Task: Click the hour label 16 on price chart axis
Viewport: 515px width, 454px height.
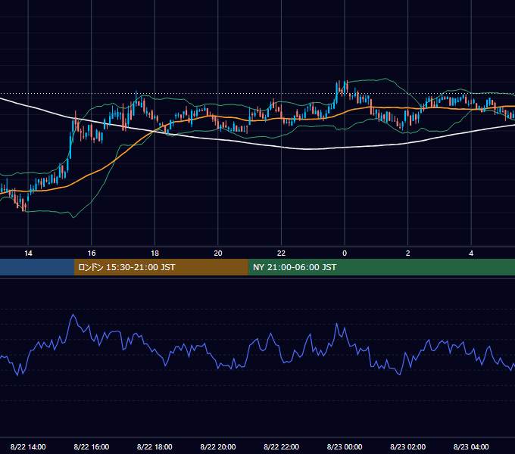Action: 92,253
